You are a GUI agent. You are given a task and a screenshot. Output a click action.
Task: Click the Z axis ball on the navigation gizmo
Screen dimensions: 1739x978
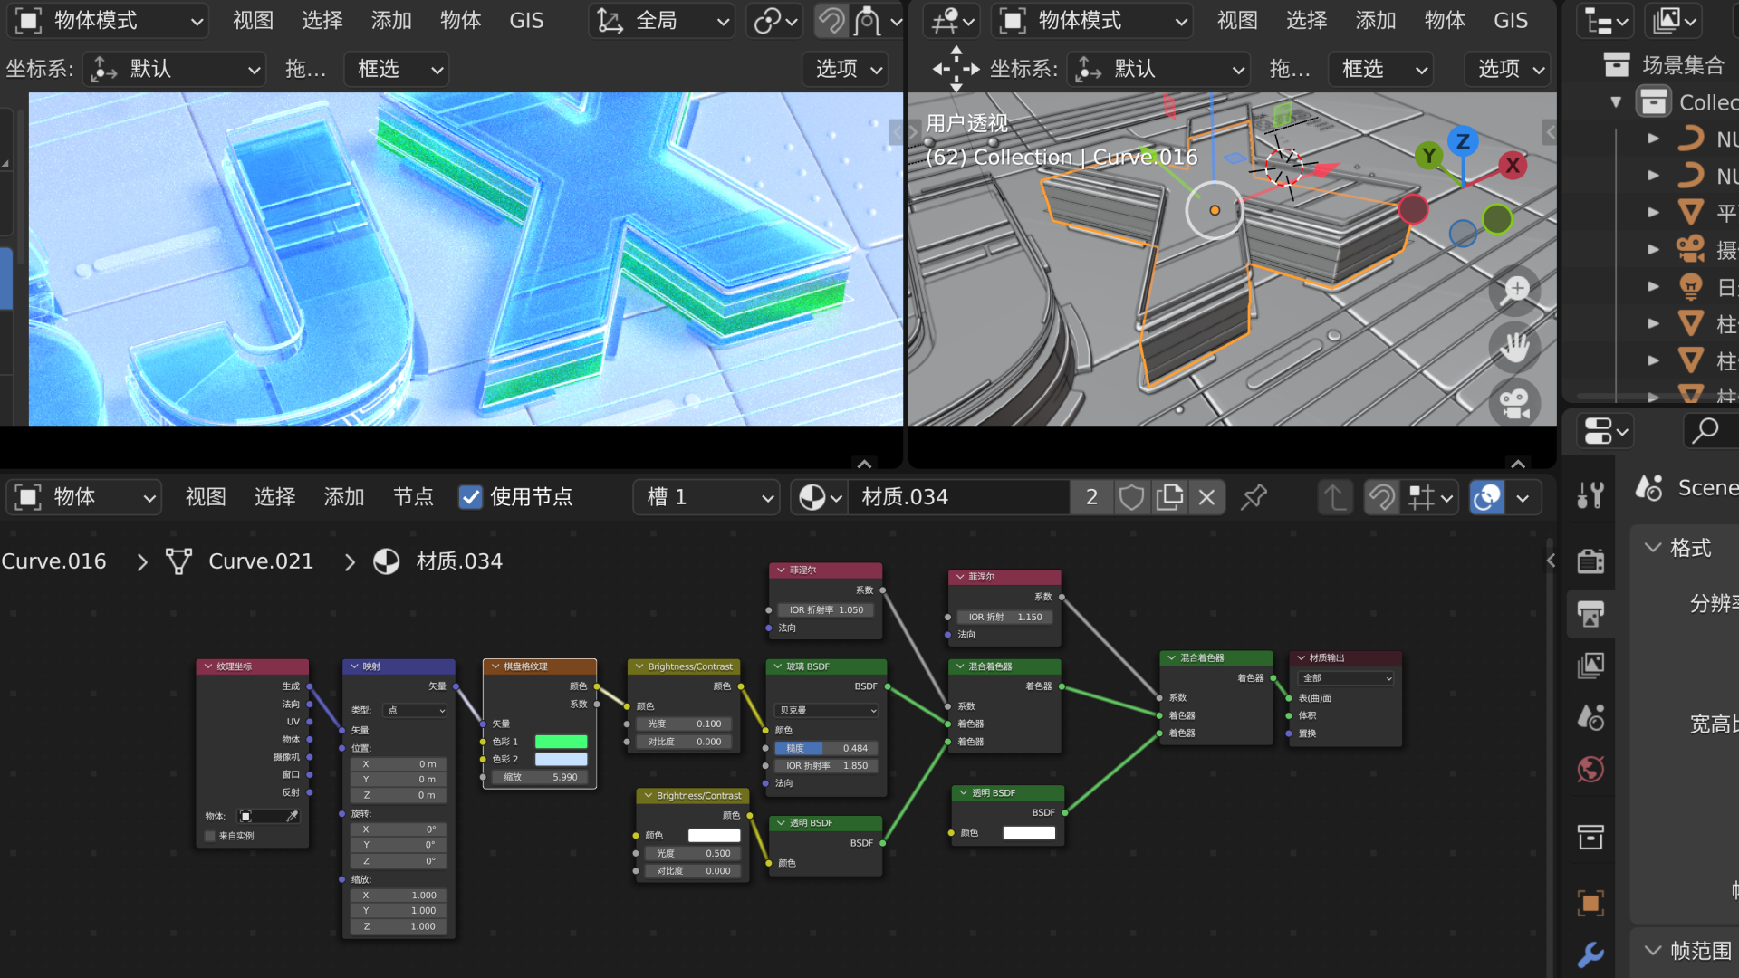(x=1462, y=140)
